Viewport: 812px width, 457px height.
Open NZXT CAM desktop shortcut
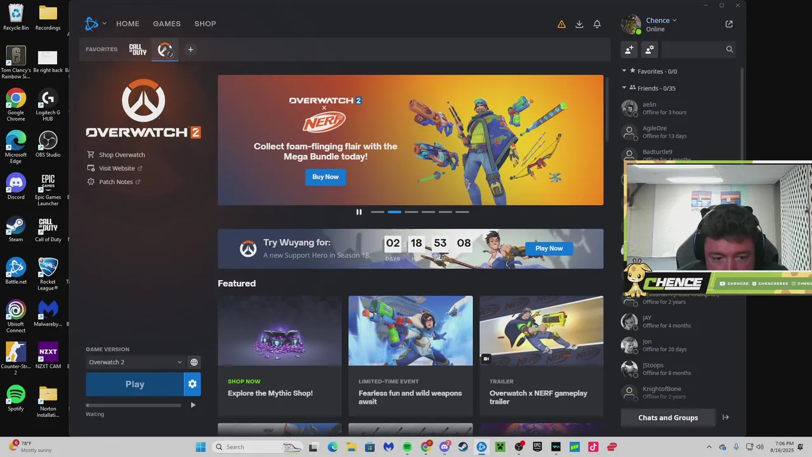[x=48, y=355]
